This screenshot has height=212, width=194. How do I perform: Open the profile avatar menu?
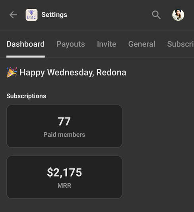(x=178, y=15)
